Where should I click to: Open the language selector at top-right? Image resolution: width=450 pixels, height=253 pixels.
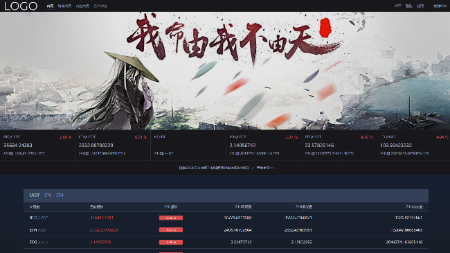pyautogui.click(x=440, y=6)
